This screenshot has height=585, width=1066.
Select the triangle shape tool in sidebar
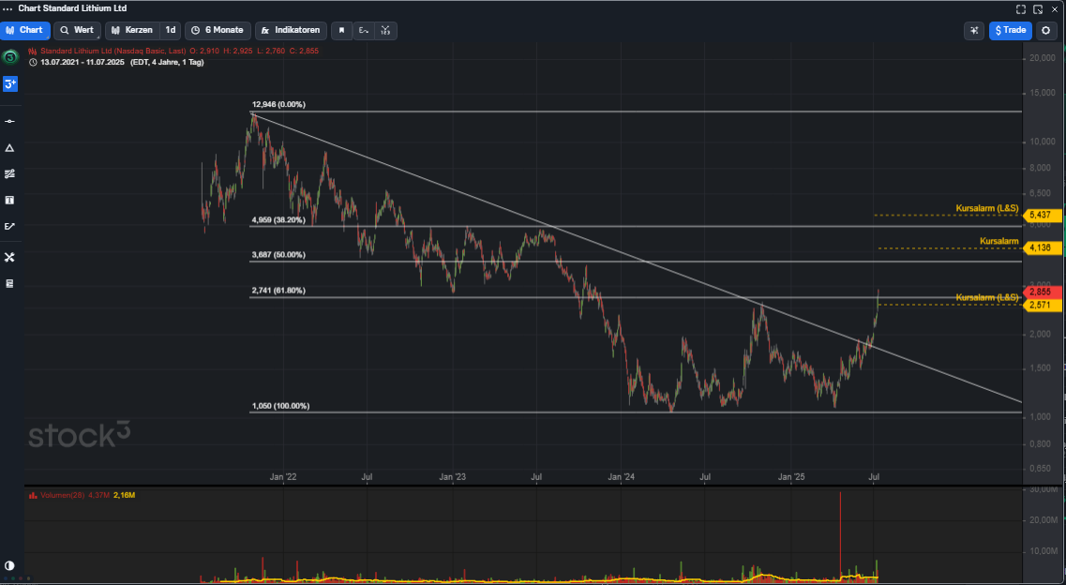[9, 148]
